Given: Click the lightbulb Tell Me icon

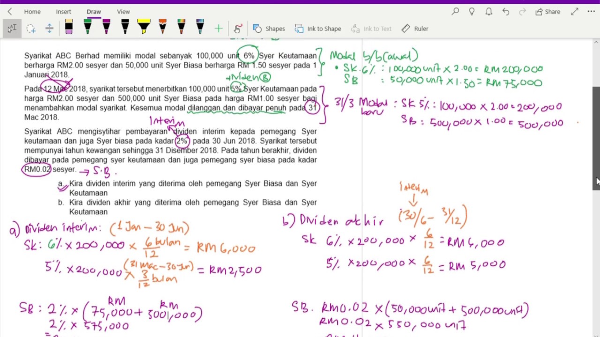Looking at the screenshot, I should click(x=472, y=12).
